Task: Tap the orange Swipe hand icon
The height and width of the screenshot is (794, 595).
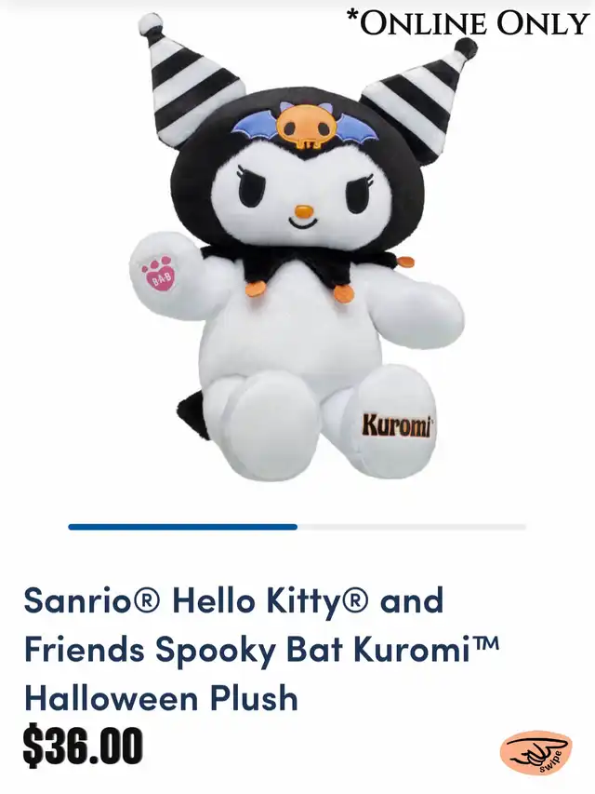Action: pyautogui.click(x=536, y=752)
